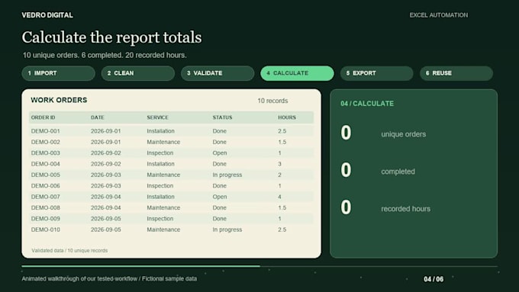Click the Calculate the report totals heading
Screen dimensions: 519x292
pyautogui.click(x=112, y=37)
